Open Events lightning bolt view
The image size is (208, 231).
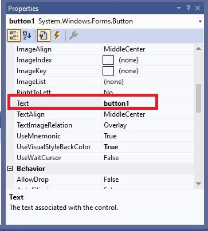57,35
